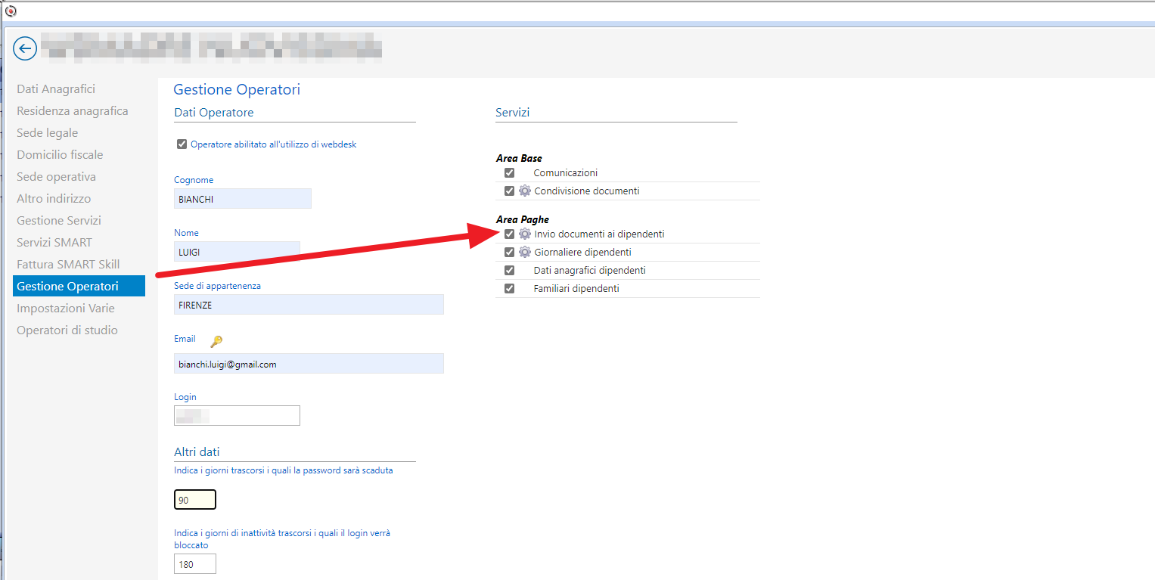The height and width of the screenshot is (580, 1155).
Task: Click the Dati Operatore section heading
Action: [214, 113]
